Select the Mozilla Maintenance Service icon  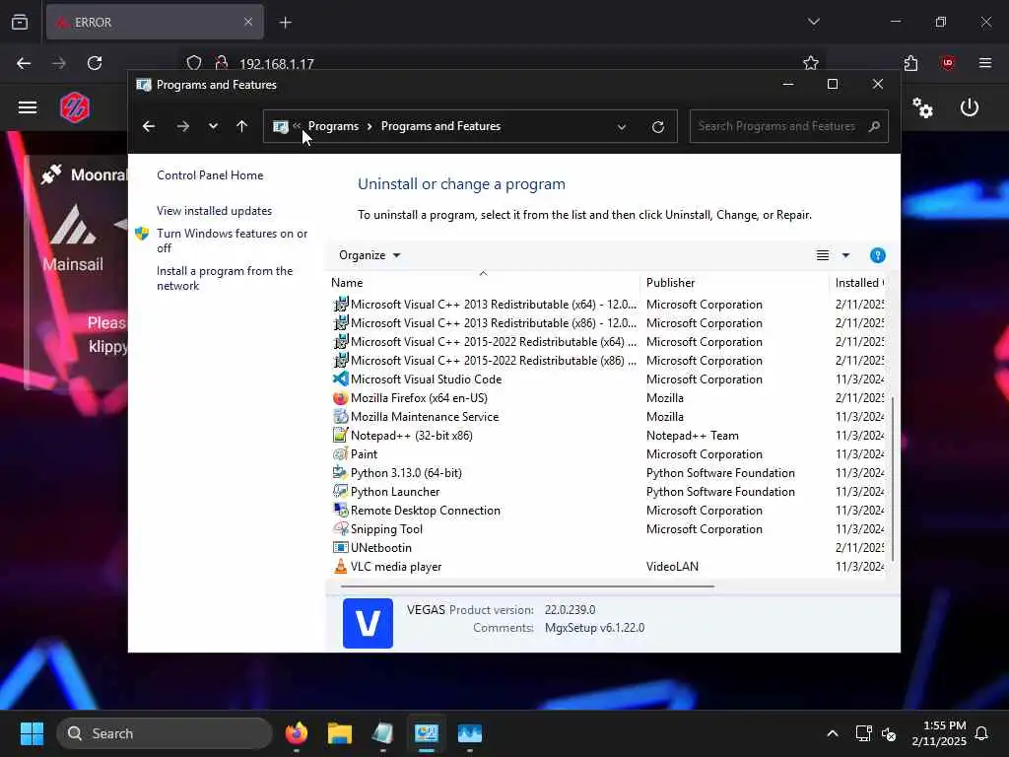[340, 417]
